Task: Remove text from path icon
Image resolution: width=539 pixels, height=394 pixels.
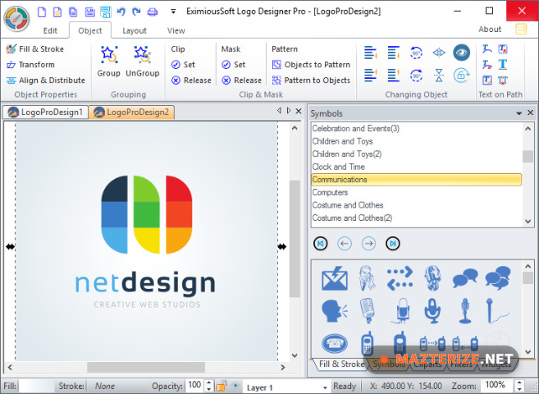Action: (x=487, y=65)
